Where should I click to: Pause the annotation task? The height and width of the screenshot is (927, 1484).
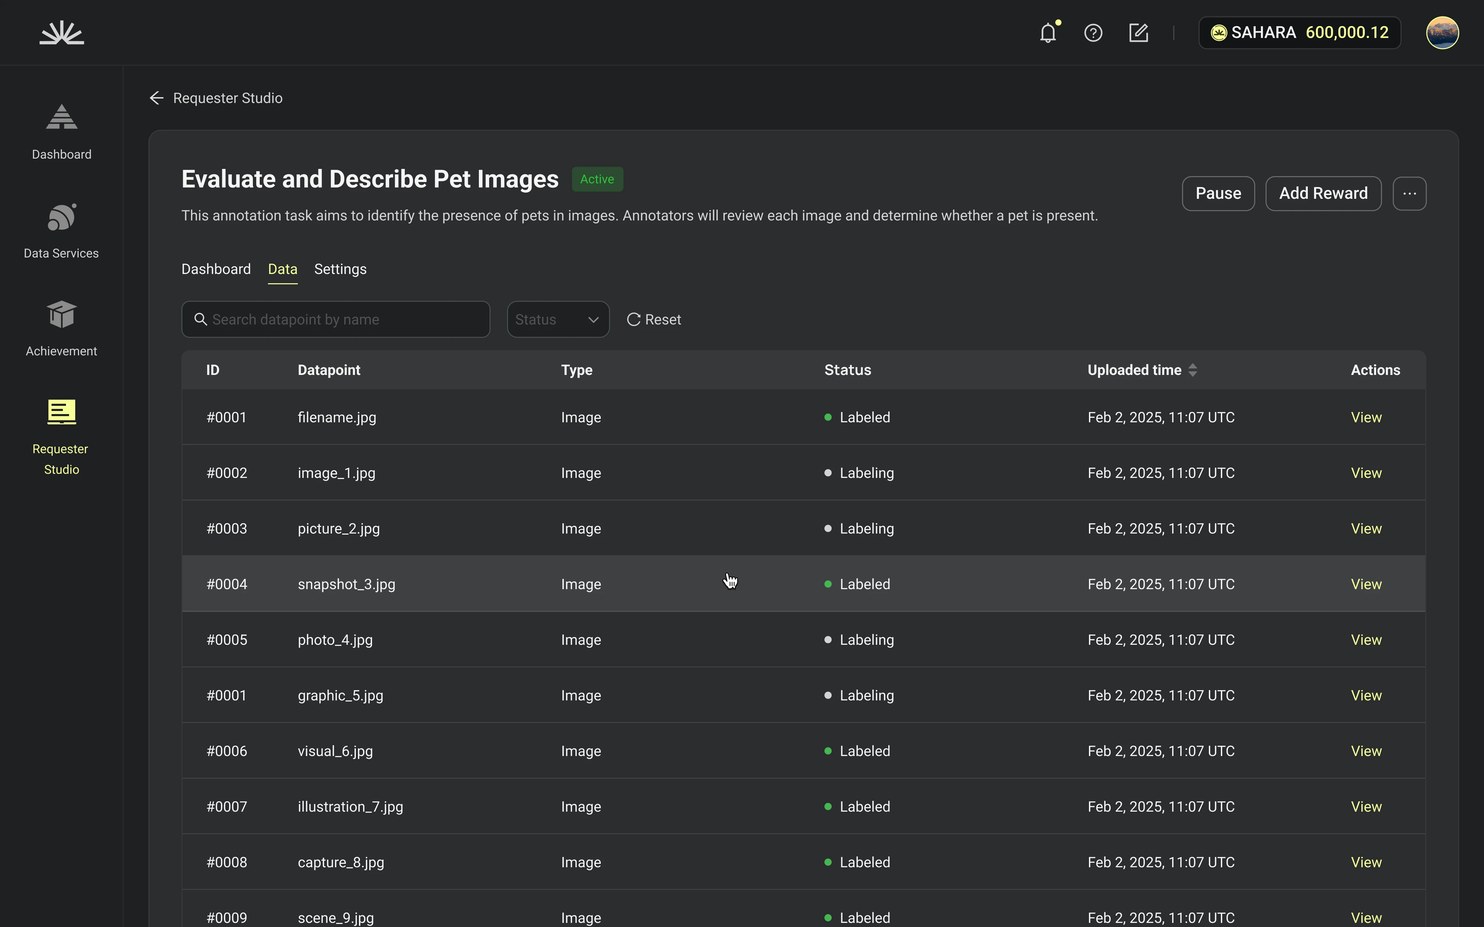tap(1218, 194)
